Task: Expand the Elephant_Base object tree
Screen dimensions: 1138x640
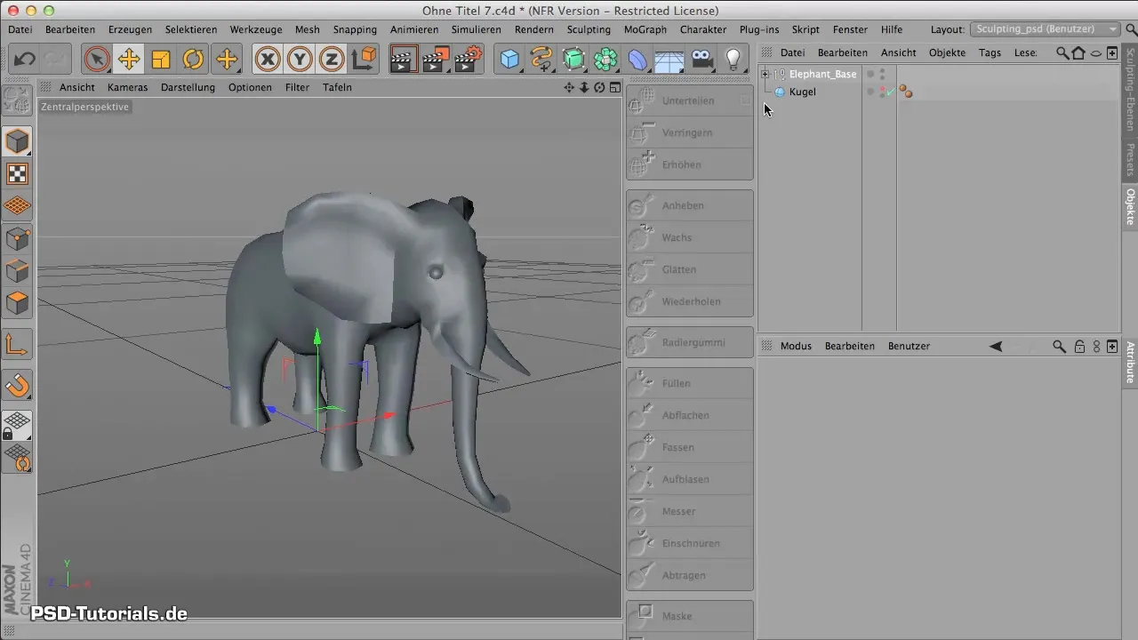Action: click(765, 74)
